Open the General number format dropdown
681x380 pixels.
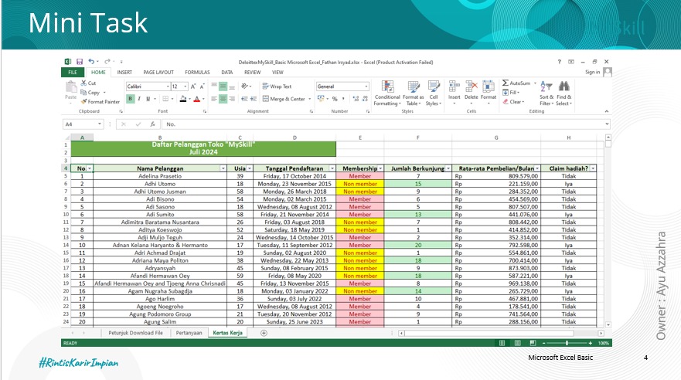[366, 87]
